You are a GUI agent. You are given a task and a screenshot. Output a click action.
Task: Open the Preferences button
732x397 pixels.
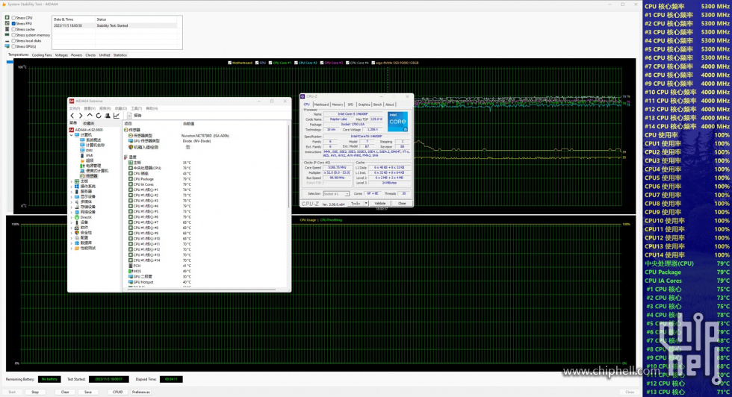pyautogui.click(x=141, y=392)
